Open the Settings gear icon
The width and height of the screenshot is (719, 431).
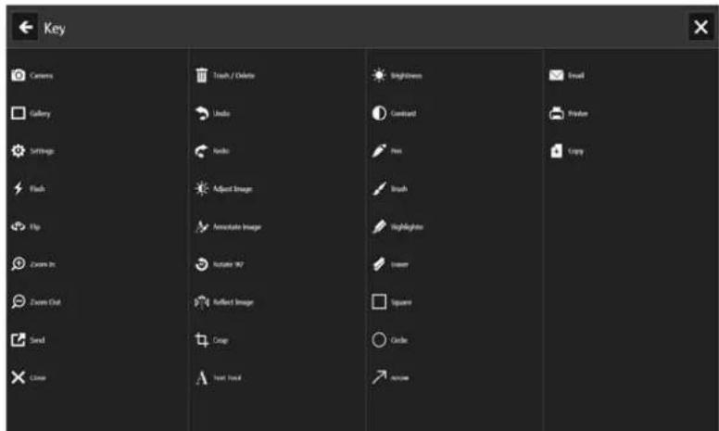pyautogui.click(x=17, y=151)
